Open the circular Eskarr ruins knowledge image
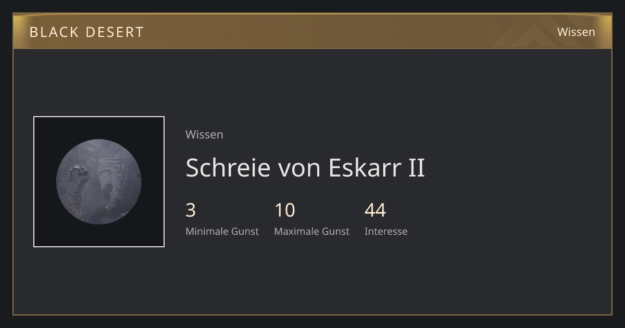Image resolution: width=625 pixels, height=328 pixels. [99, 182]
